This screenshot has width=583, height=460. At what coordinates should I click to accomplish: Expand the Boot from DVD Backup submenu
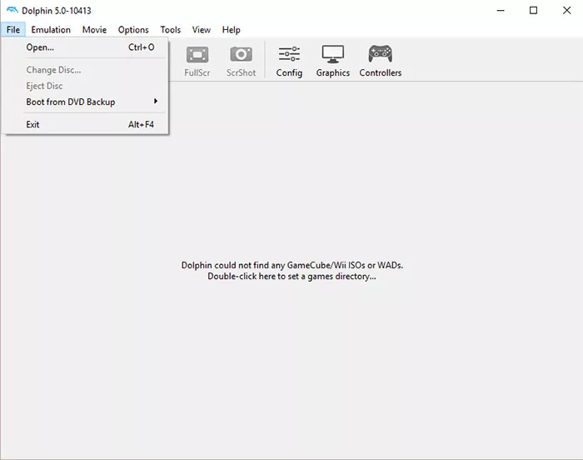[86, 102]
